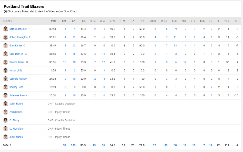Viewport: 243px width, 152px height.
Task: Open Keljin Blevins player link
Action: 16,104
